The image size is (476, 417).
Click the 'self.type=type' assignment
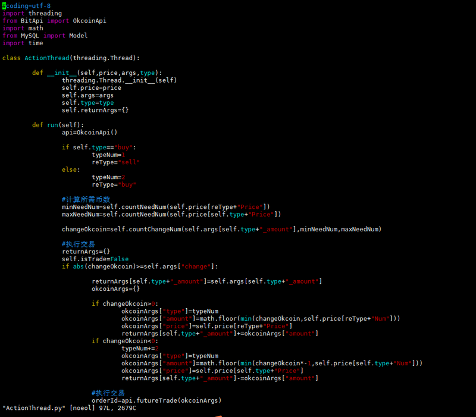(x=87, y=102)
